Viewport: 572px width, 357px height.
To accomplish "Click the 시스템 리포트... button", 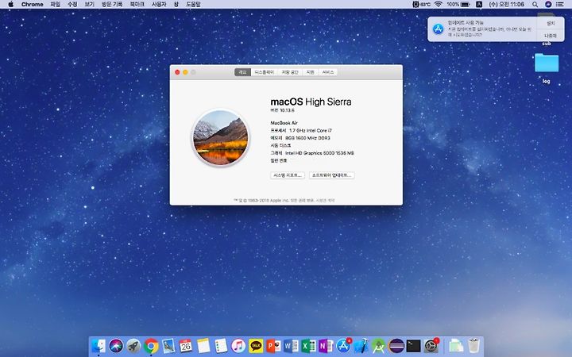I will click(x=288, y=175).
